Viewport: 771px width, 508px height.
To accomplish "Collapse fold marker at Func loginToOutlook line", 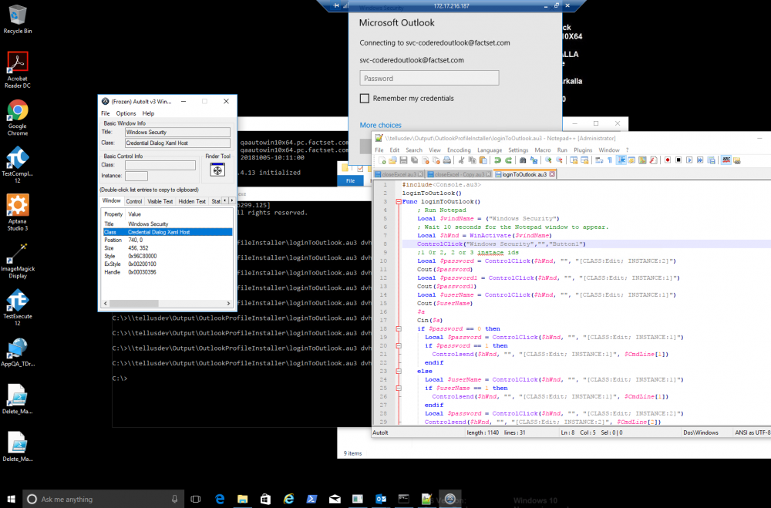I will coord(399,202).
